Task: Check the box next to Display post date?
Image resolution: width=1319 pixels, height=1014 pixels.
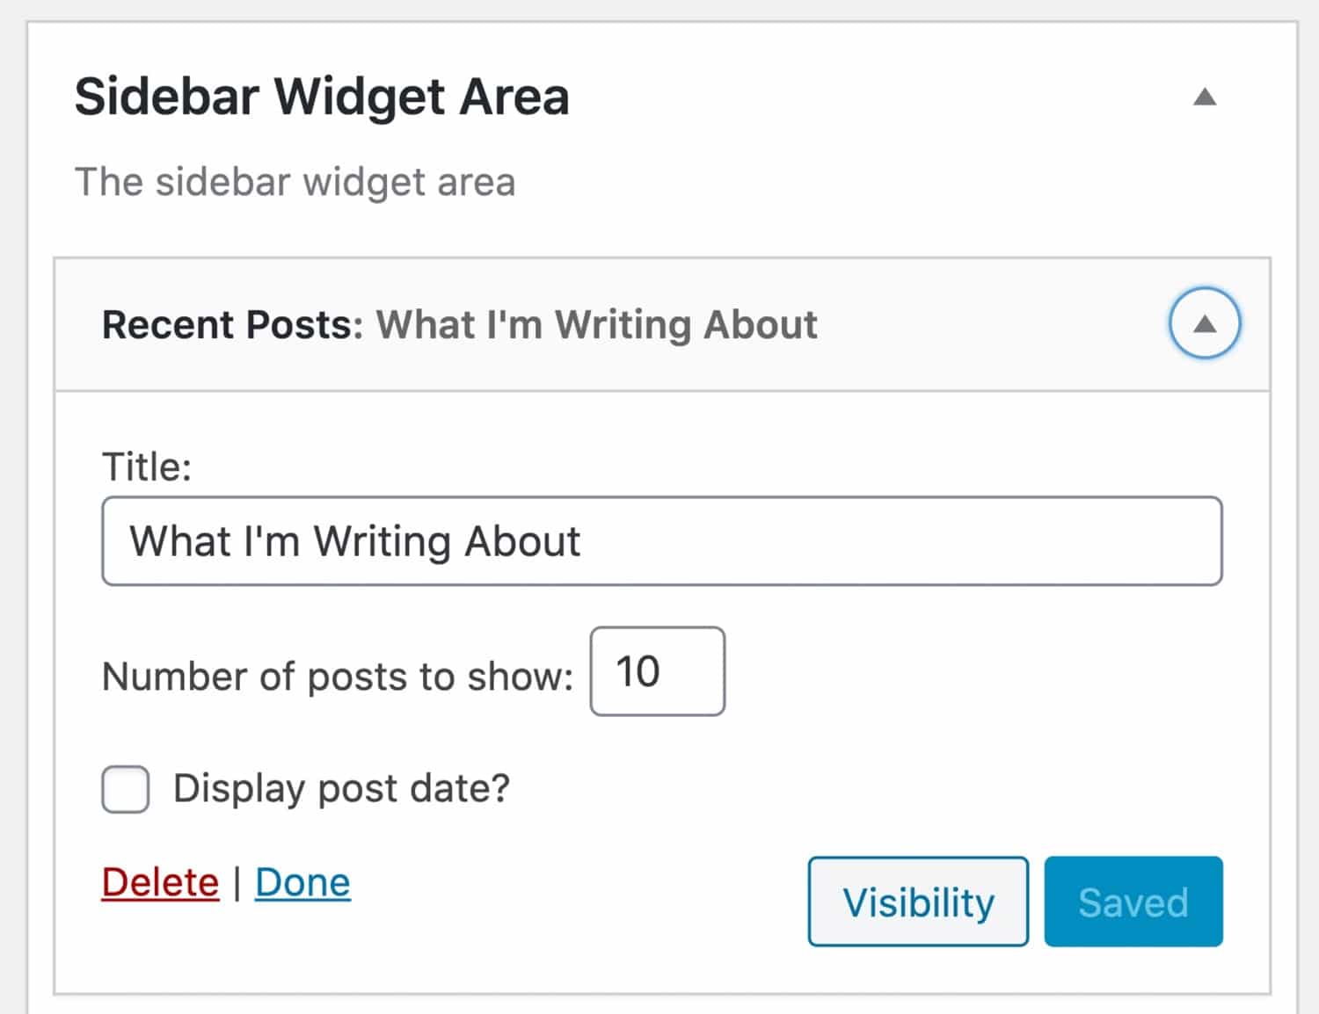Action: tap(124, 788)
